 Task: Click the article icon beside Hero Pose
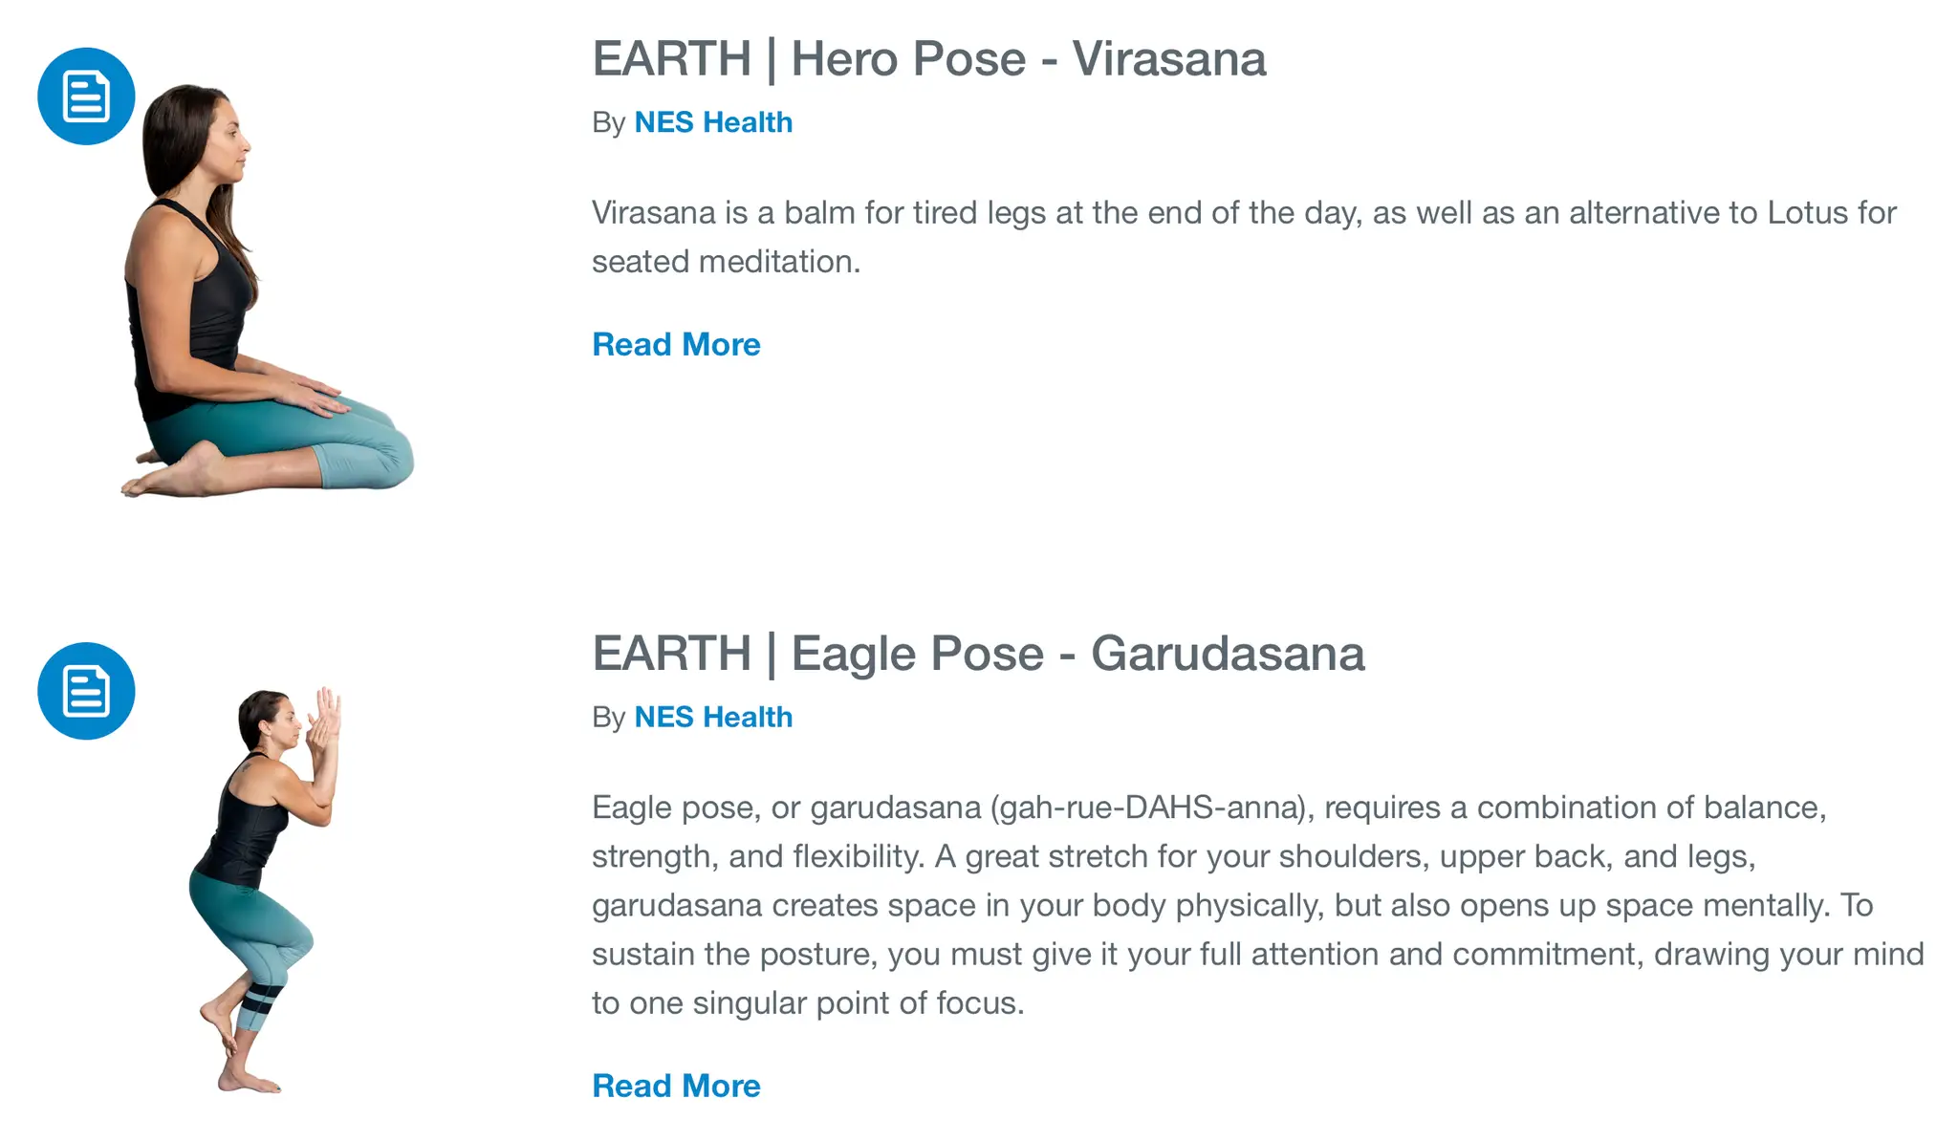[x=86, y=97]
